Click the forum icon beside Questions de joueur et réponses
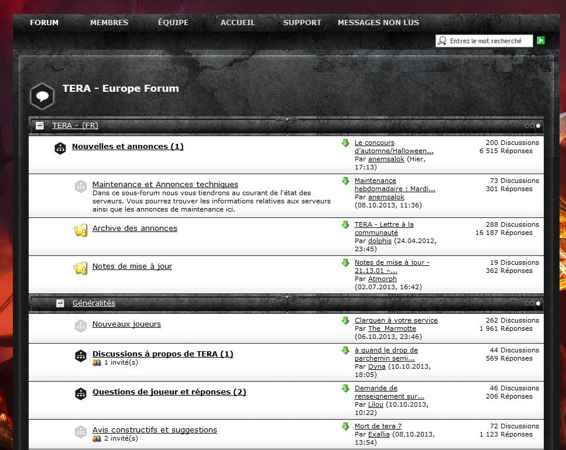Viewport: 566px width, 450px height. click(81, 393)
